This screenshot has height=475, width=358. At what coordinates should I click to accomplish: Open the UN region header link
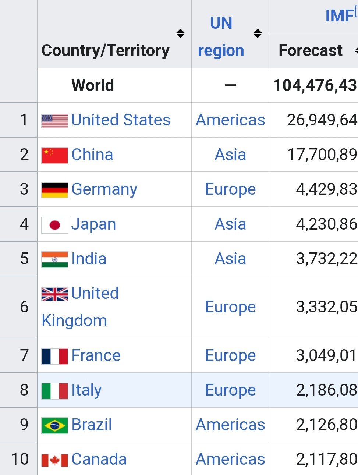click(x=221, y=37)
